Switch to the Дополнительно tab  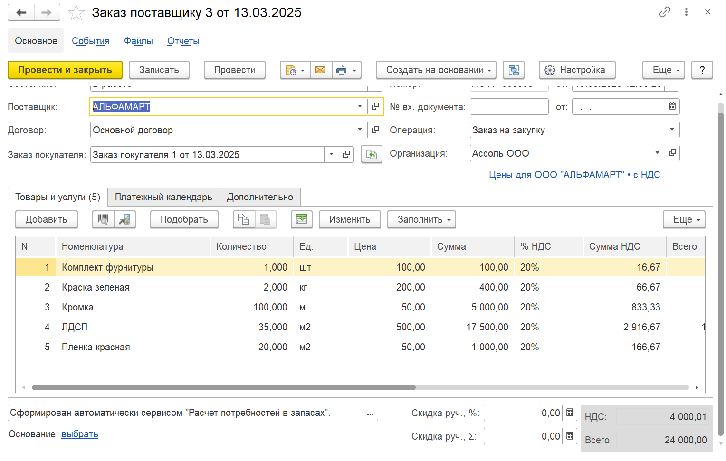[260, 197]
